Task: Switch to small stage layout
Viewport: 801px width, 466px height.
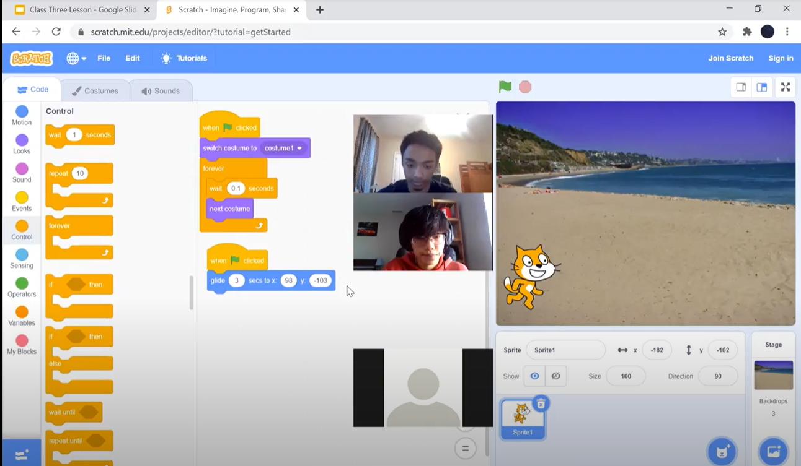Action: (741, 87)
